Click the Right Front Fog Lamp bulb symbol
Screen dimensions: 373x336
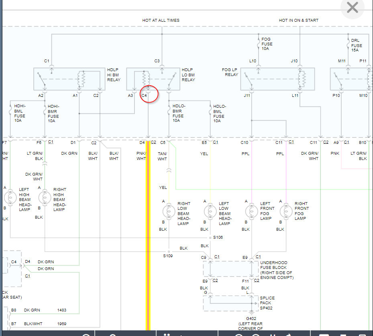(286, 211)
